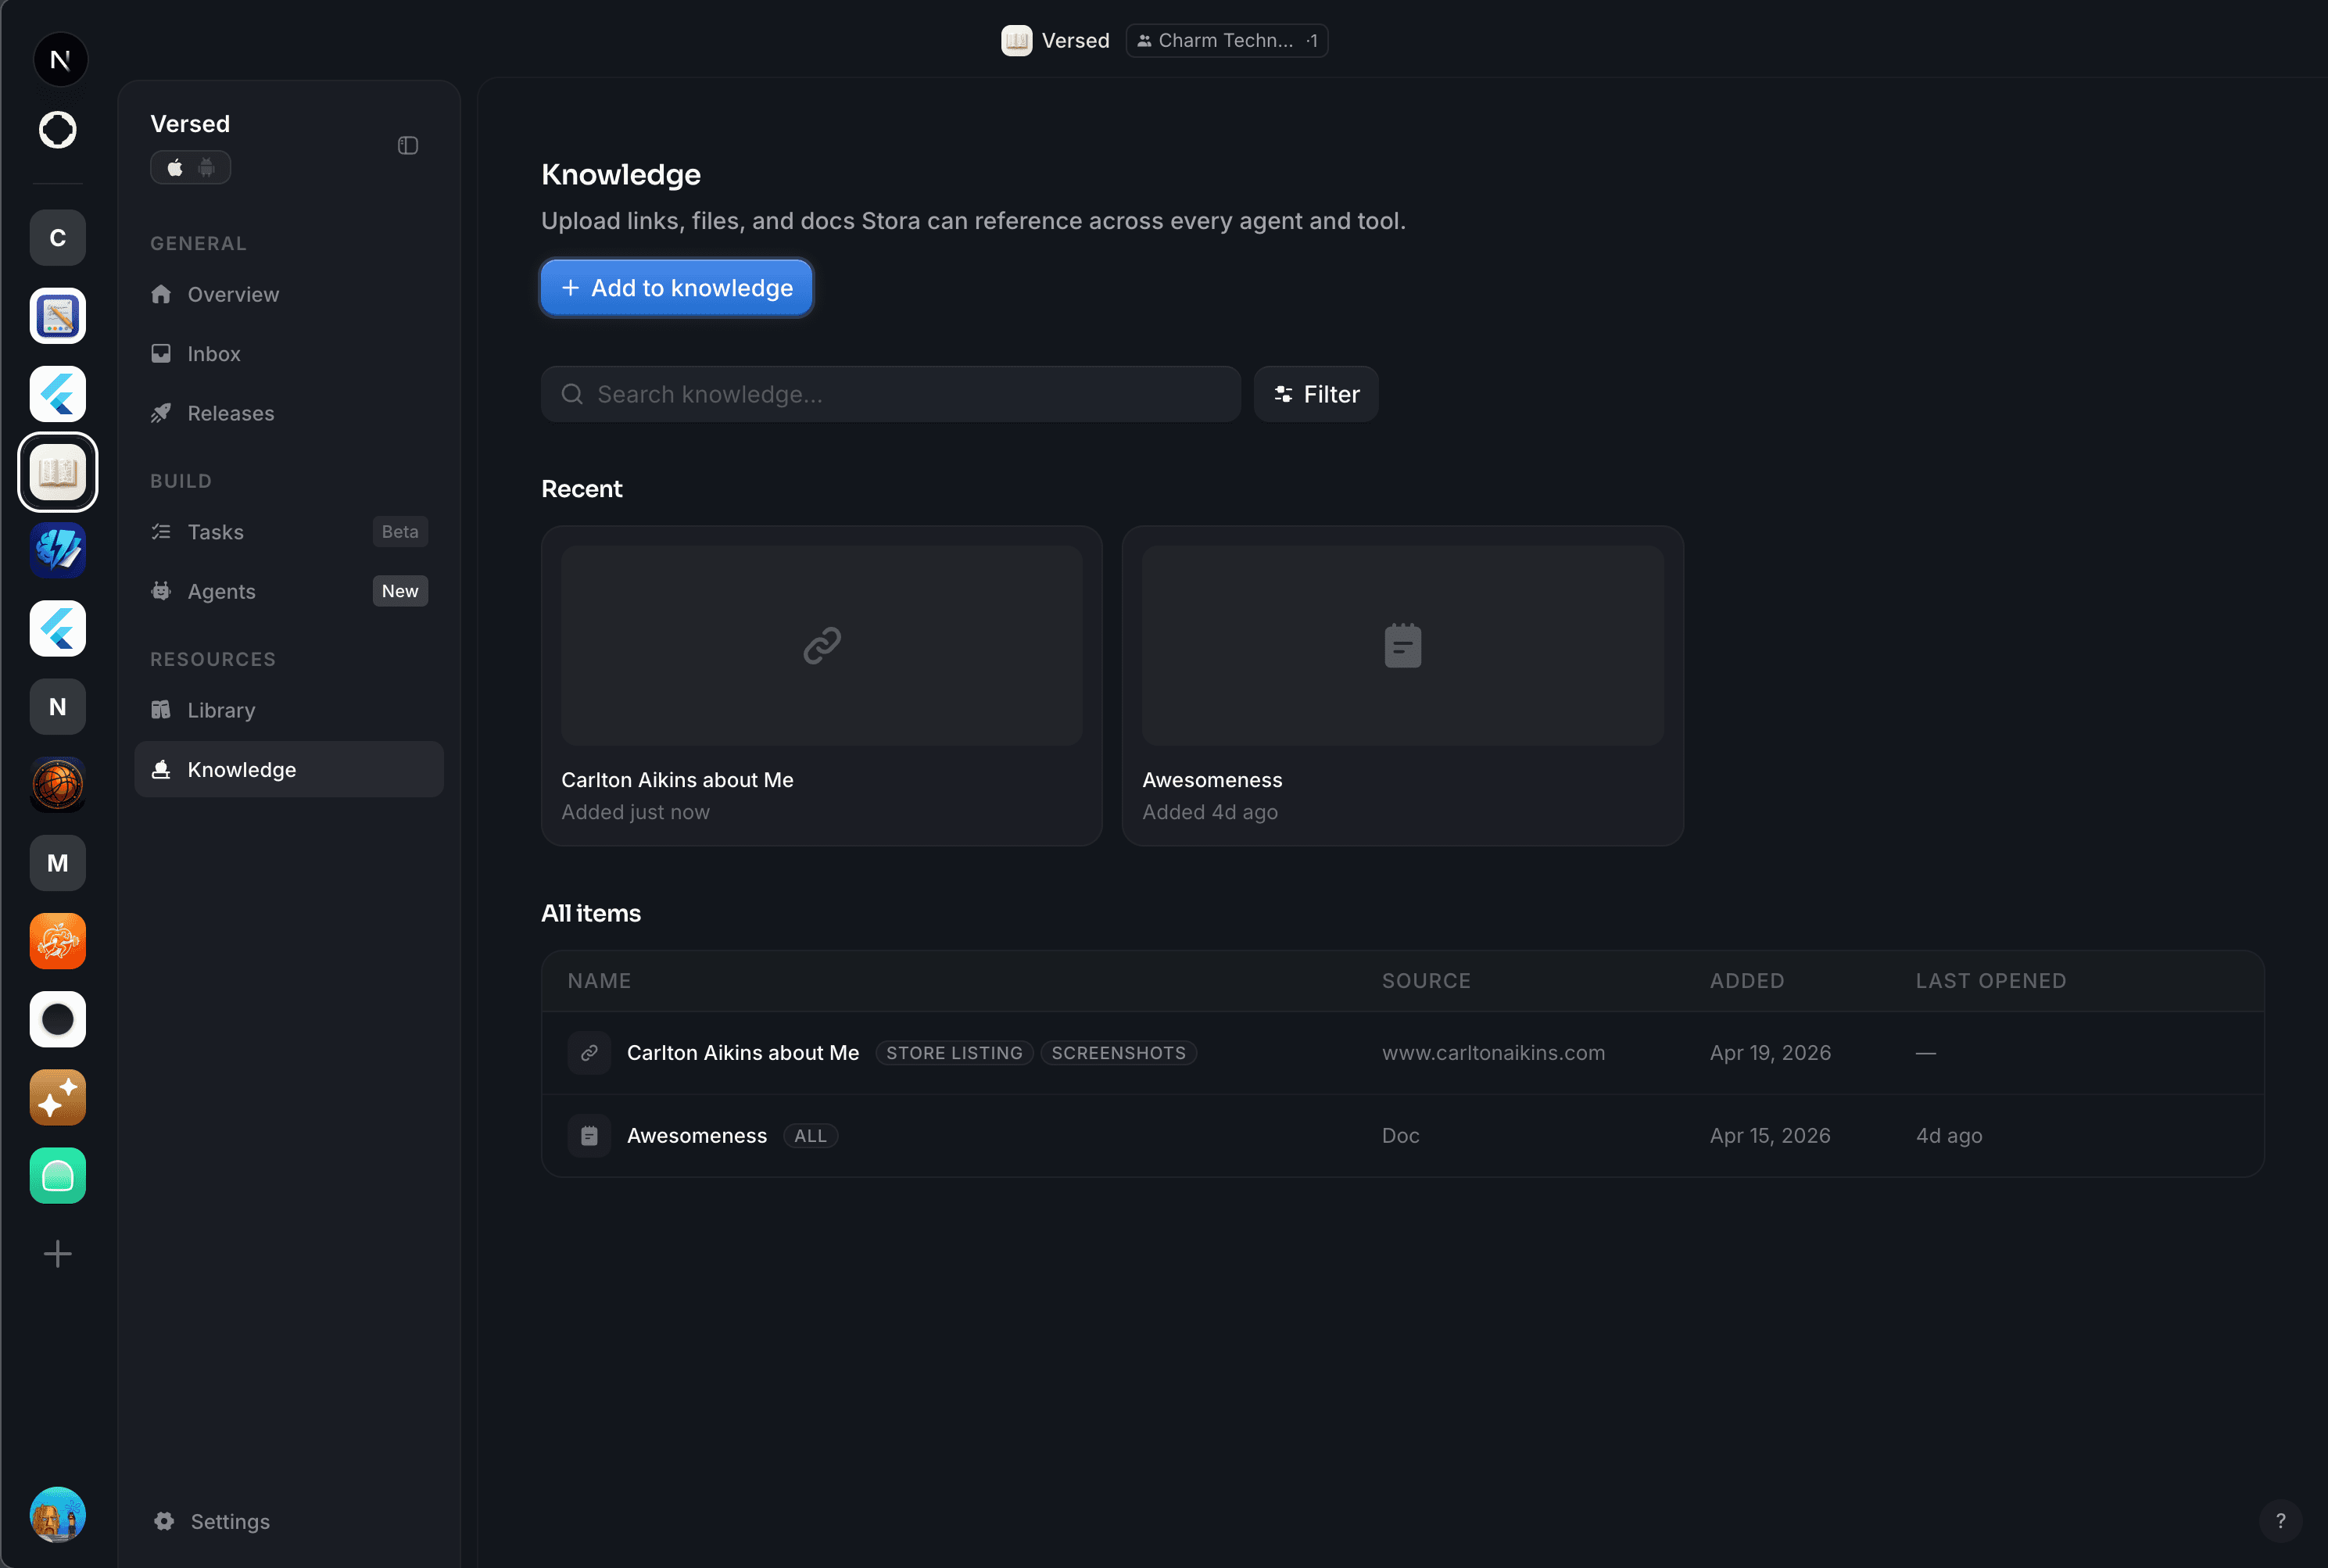
Task: Toggle the Android platform icon under Versed
Action: tap(206, 167)
